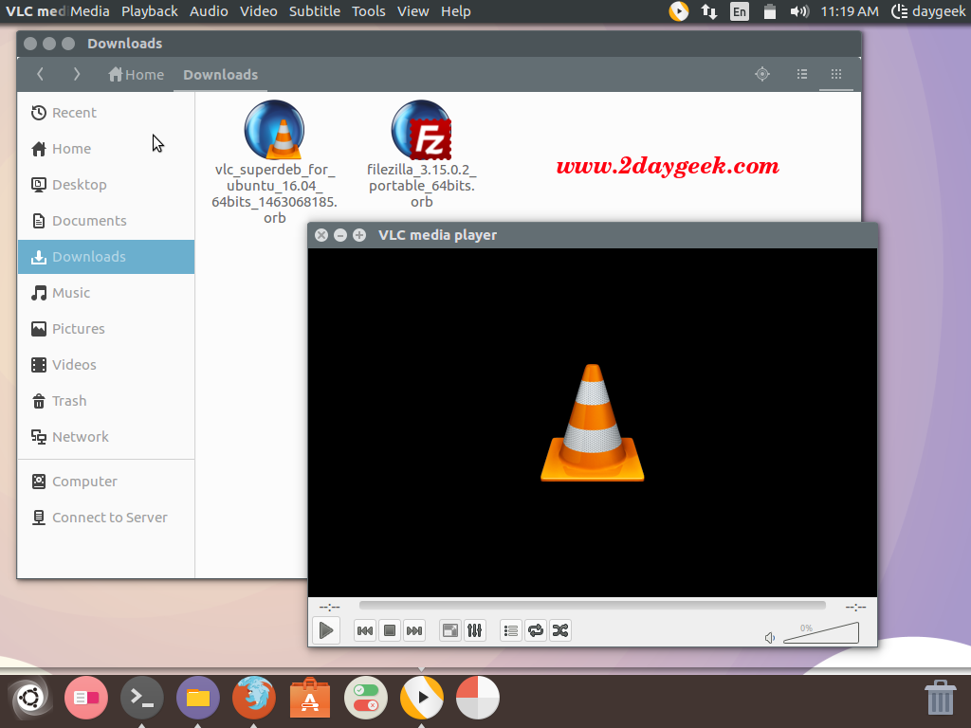Open the Playback menu

149,11
